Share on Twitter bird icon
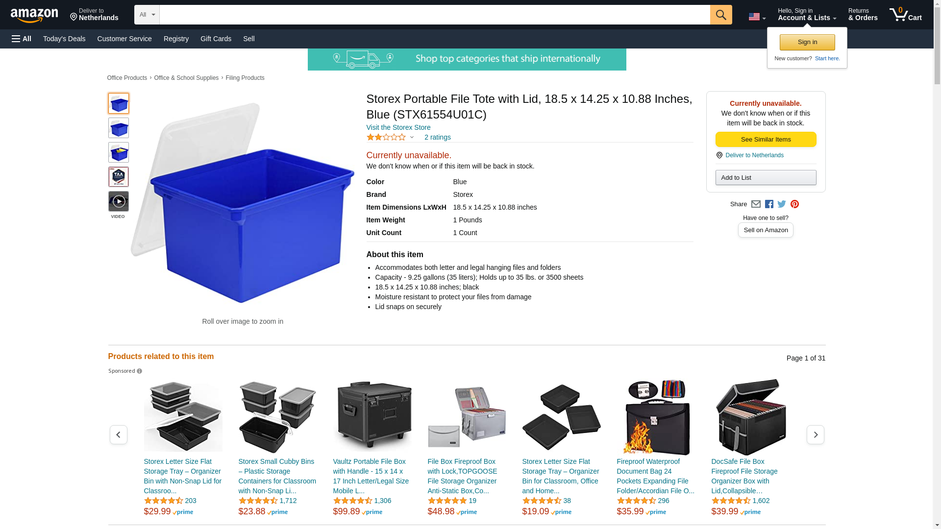The height and width of the screenshot is (529, 941). 782,204
